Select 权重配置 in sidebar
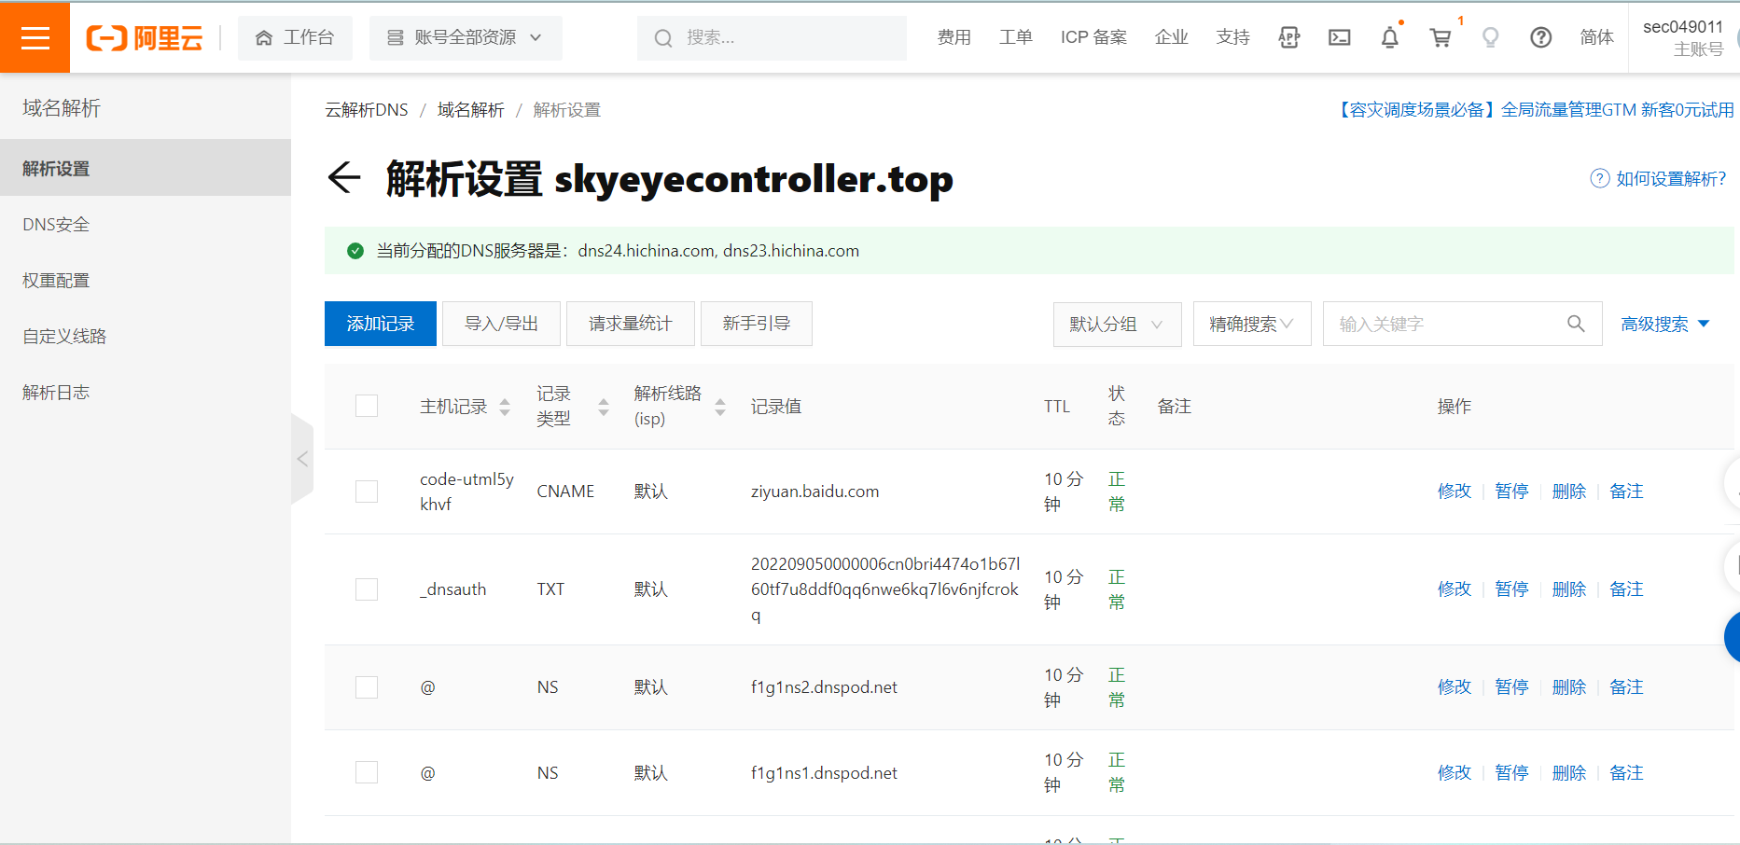This screenshot has width=1740, height=845. tap(146, 281)
